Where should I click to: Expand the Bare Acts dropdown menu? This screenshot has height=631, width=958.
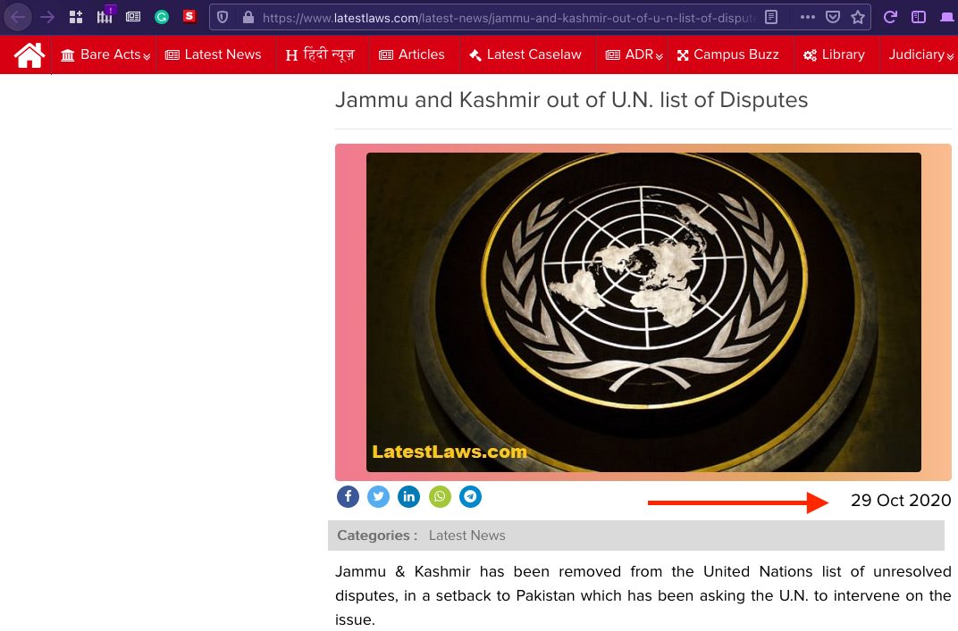[105, 55]
